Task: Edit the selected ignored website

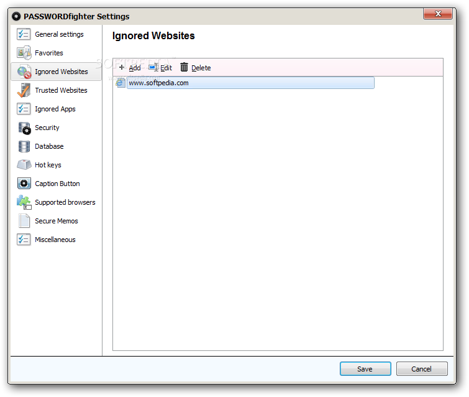Action: click(160, 68)
